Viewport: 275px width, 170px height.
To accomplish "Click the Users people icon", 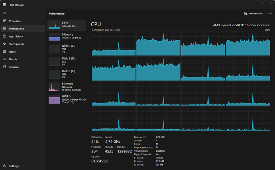I will [x=4, y=51].
